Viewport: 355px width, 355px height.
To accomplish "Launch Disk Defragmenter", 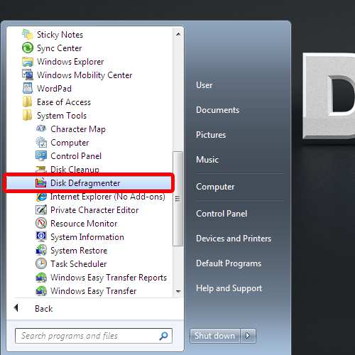I will pyautogui.click(x=89, y=183).
